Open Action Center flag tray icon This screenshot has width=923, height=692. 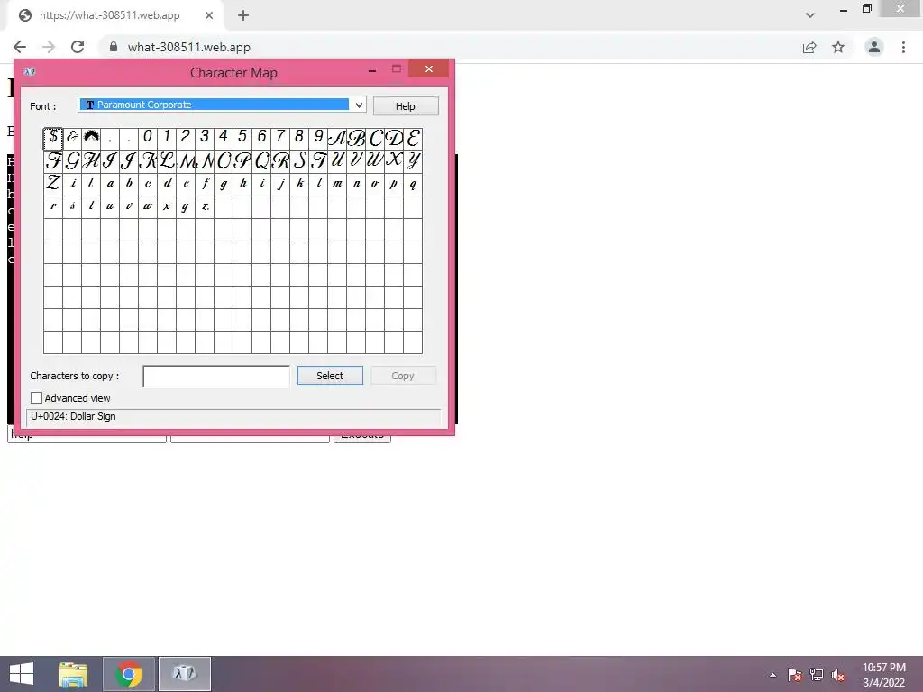[795, 675]
